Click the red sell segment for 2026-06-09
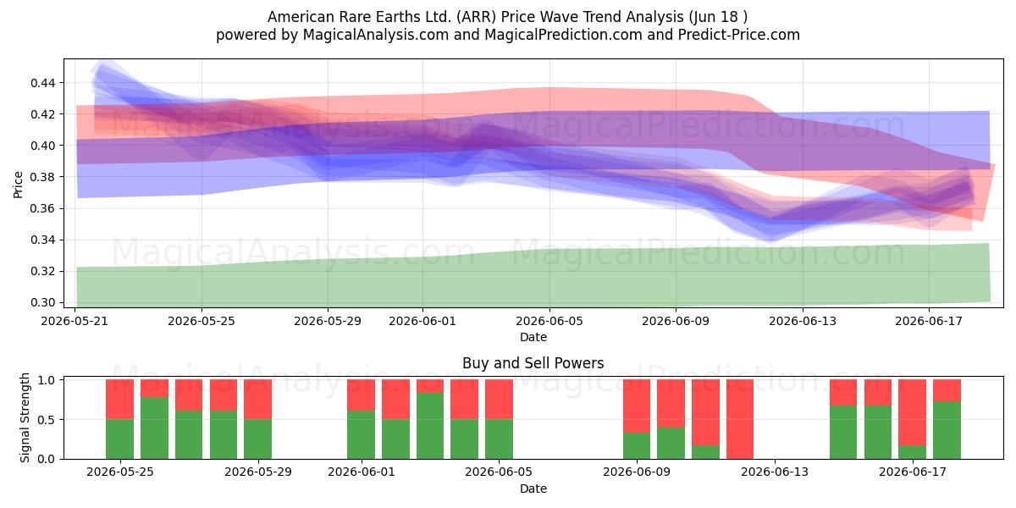Viewport: 1016px width, 508px height. (x=637, y=406)
